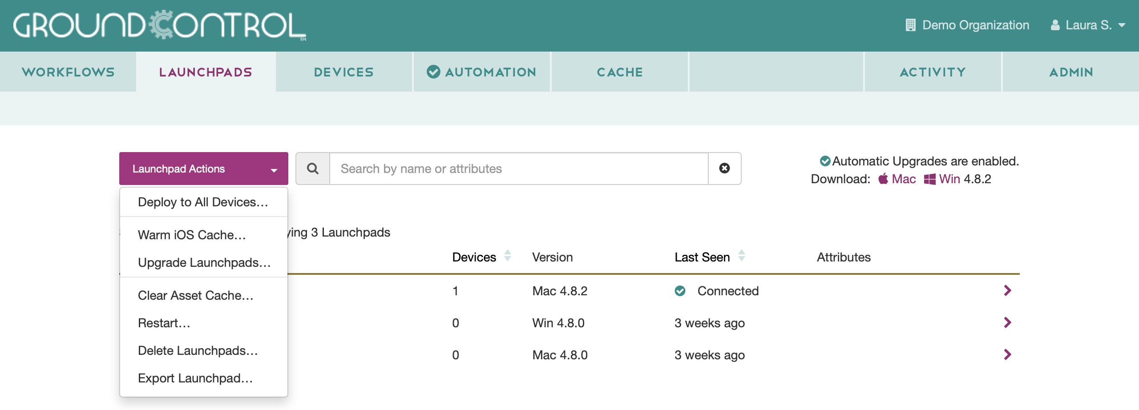Go to the Devices tab

pos(344,72)
